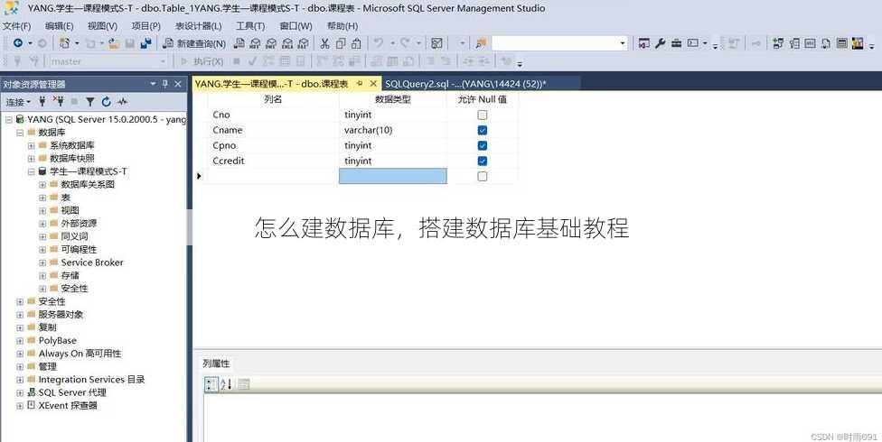Collapse the YANG server node
This screenshot has width=882, height=442.
coord(8,120)
